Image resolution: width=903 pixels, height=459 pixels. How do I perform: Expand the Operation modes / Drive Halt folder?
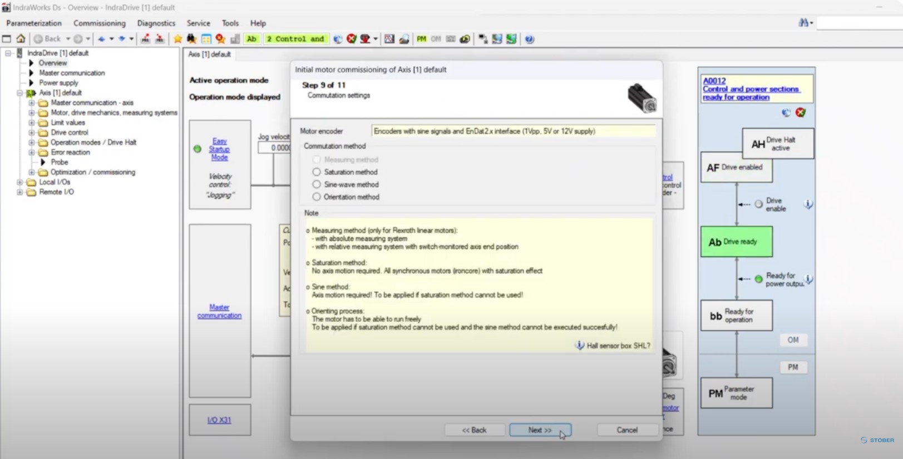point(32,143)
